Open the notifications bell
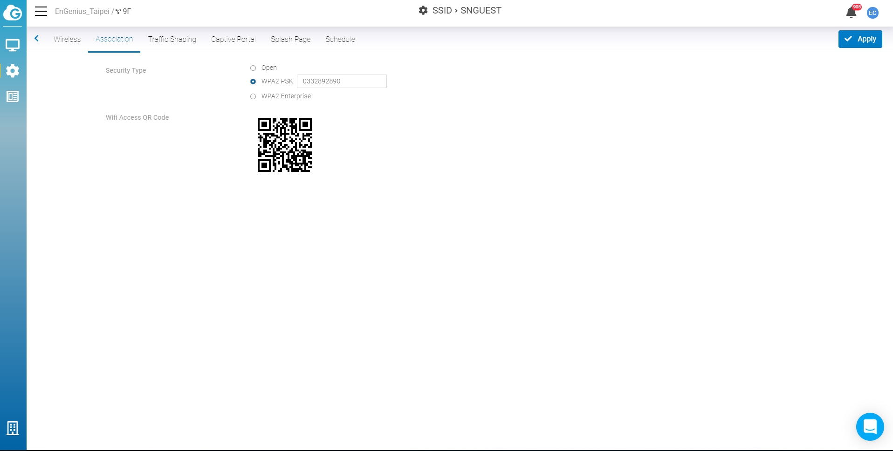The image size is (893, 451). (851, 13)
